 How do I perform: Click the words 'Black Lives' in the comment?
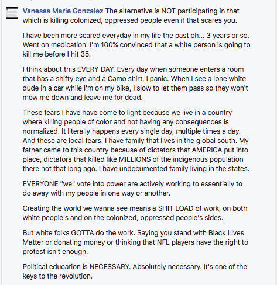click(226, 233)
